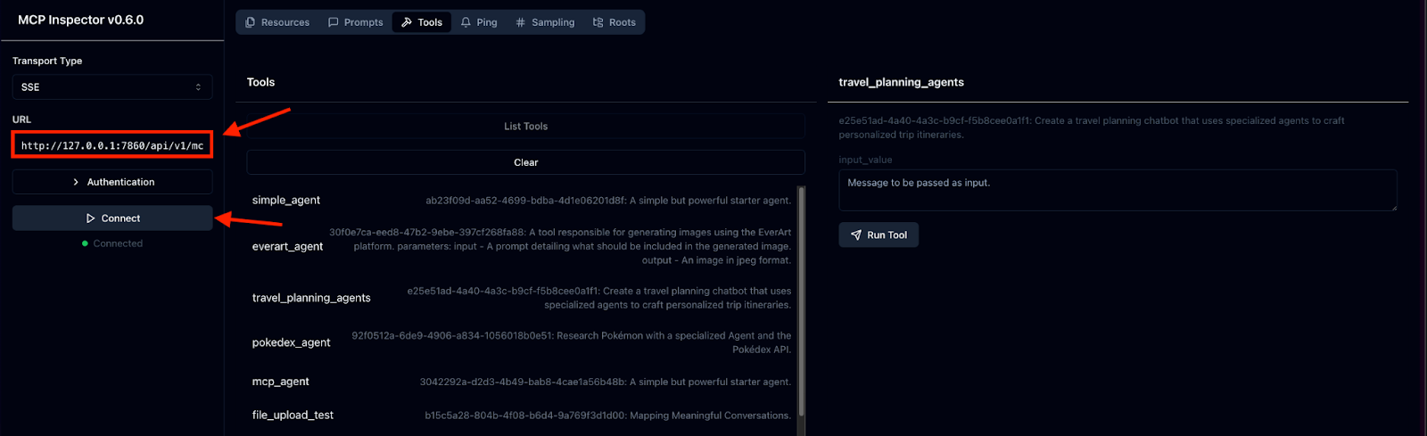
Task: Select the pokedex_agent tool entry
Action: click(292, 342)
